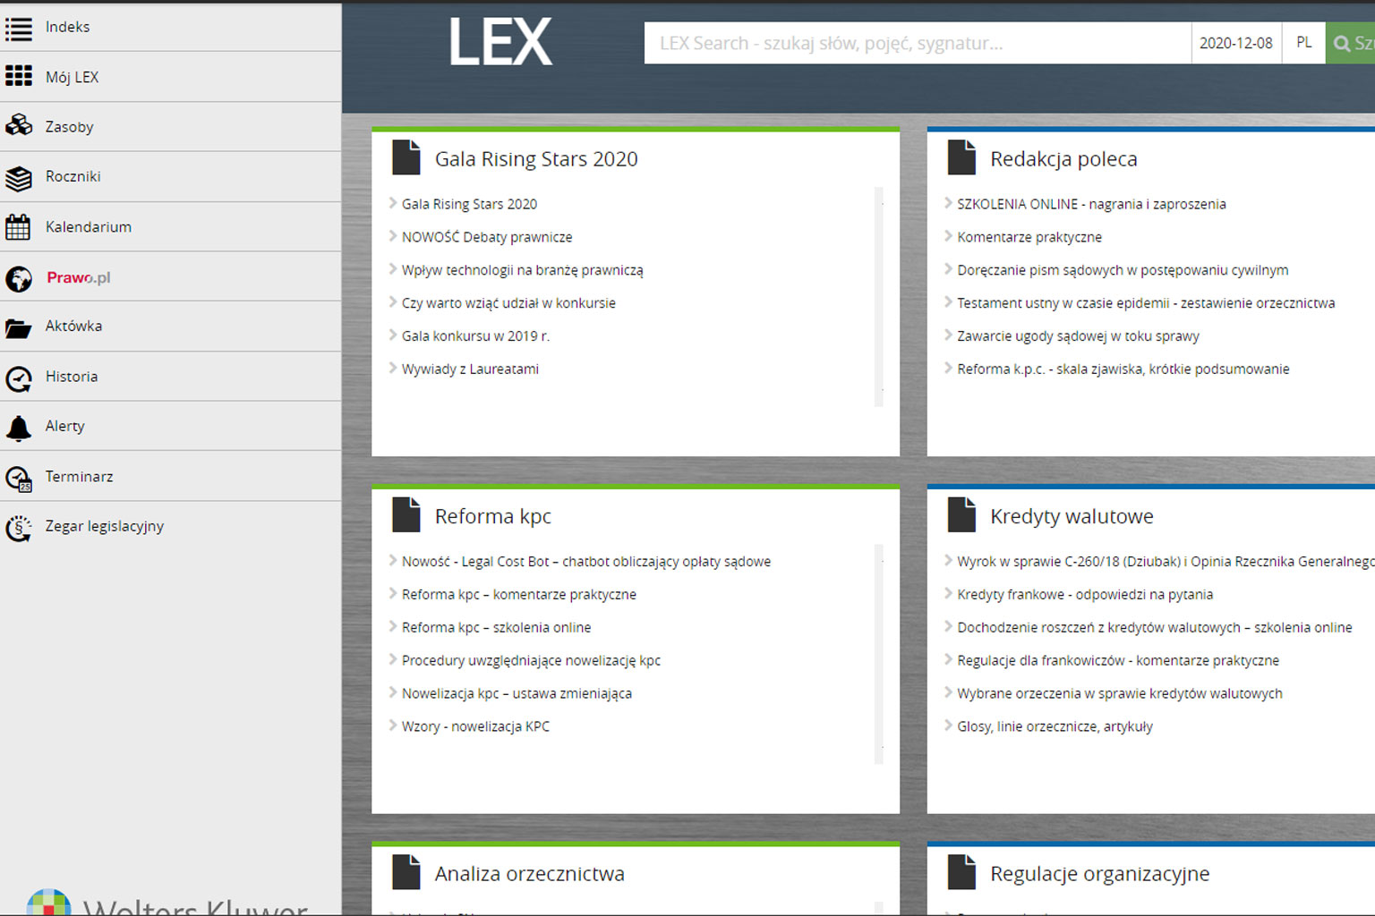Click the Gala Rising Stars panel scrollbar
This screenshot has height=916, width=1375.
[x=878, y=297]
